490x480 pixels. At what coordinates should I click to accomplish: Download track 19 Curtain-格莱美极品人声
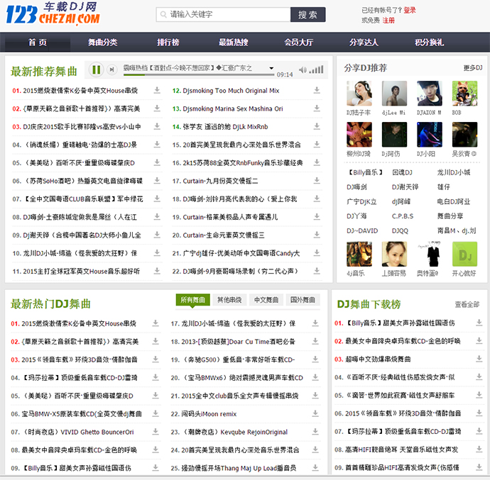tap(317, 216)
